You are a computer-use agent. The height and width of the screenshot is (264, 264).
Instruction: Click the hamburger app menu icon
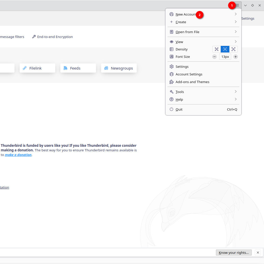tap(237, 5)
